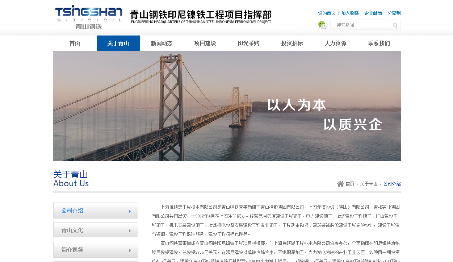Click the bridge banner image
The image size is (453, 262).
tap(227, 106)
